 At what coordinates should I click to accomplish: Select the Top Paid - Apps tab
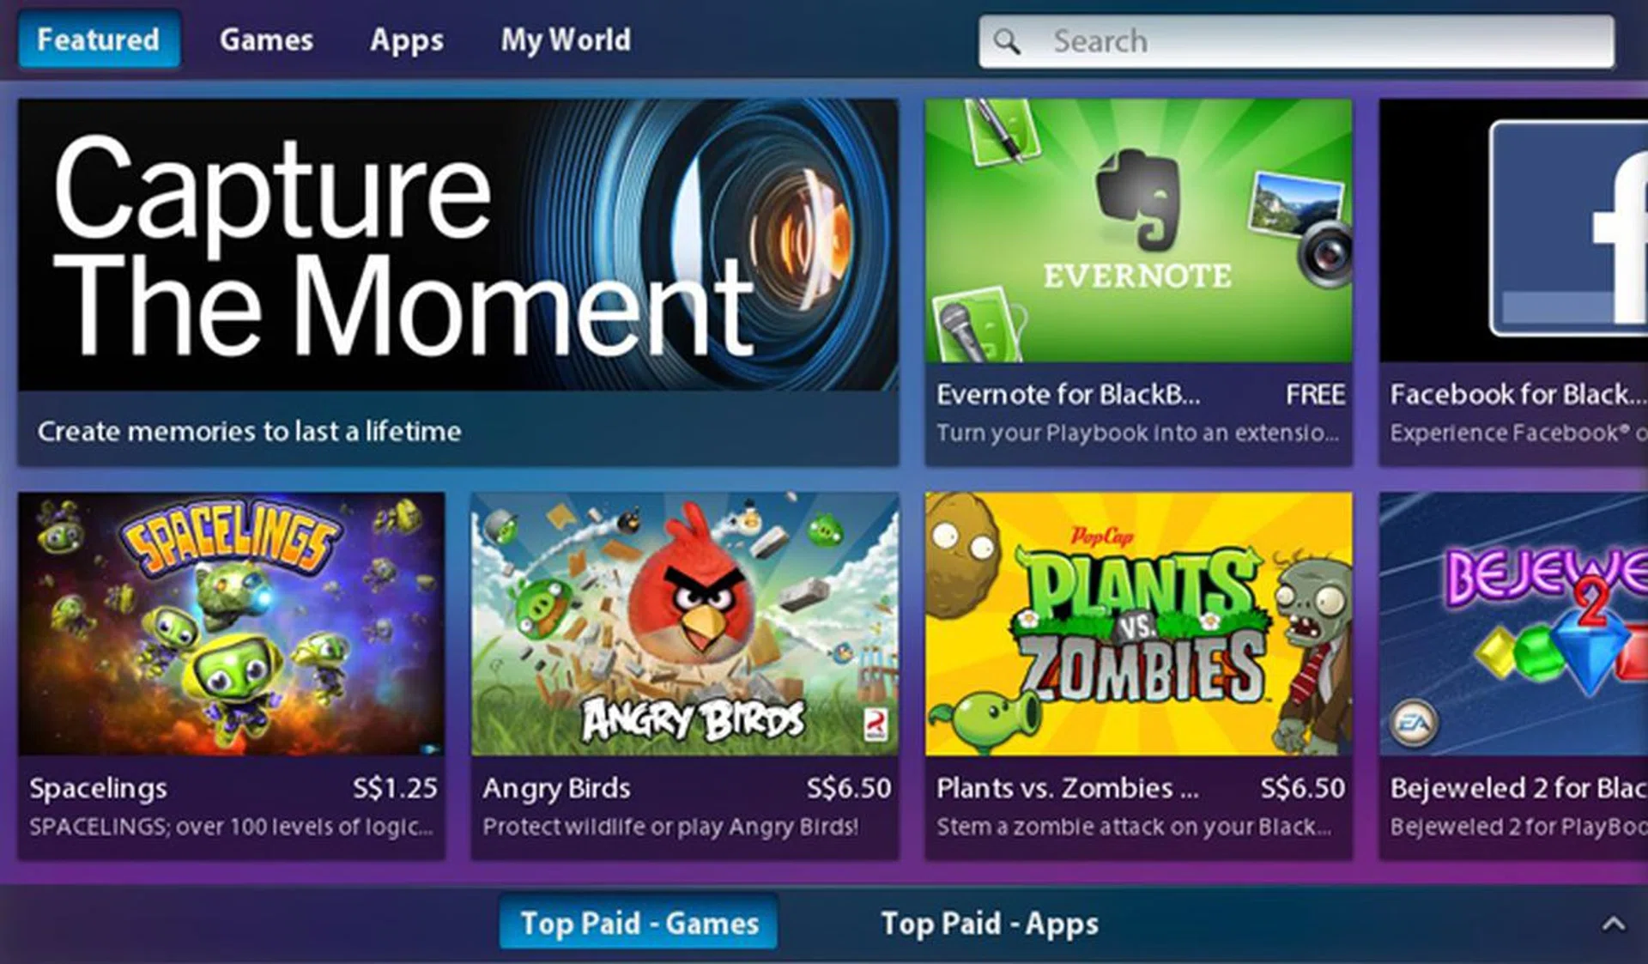[x=990, y=924]
